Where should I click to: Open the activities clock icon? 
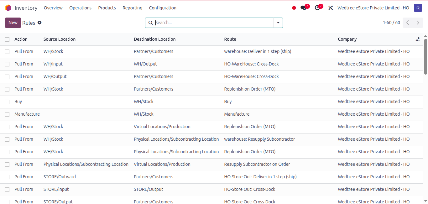click(317, 8)
